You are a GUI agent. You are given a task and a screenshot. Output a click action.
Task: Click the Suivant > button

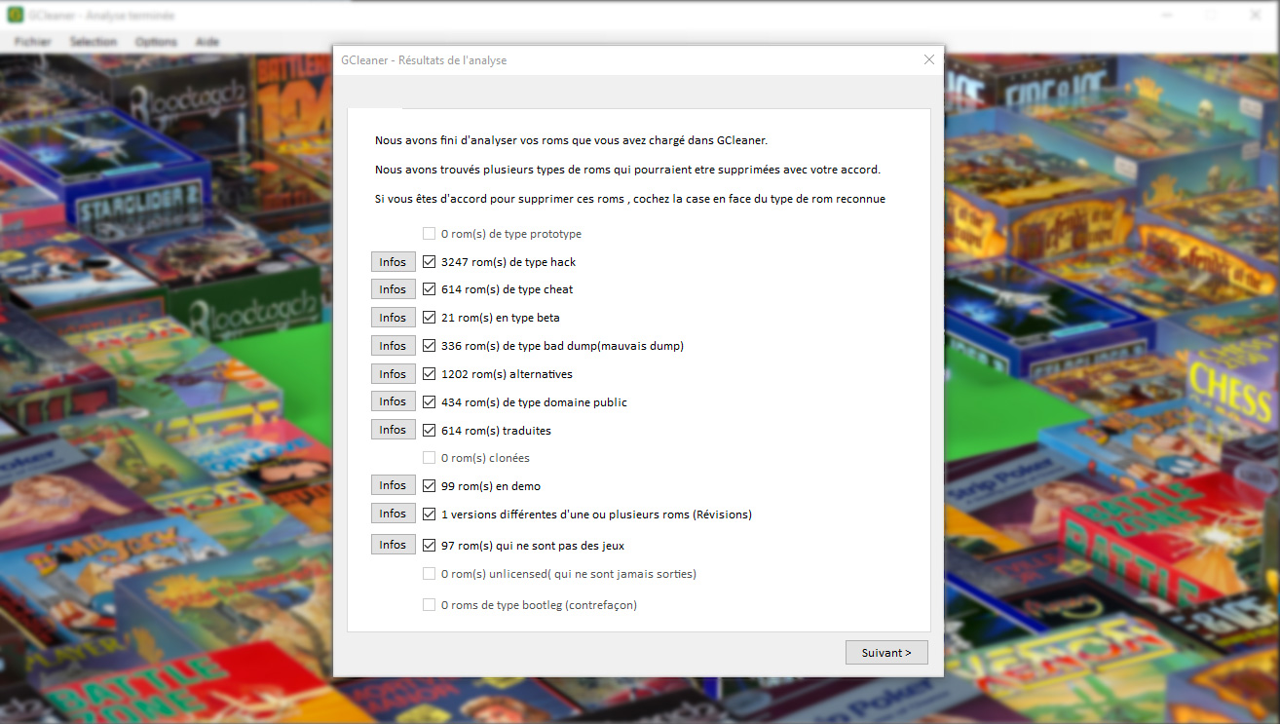pos(886,653)
